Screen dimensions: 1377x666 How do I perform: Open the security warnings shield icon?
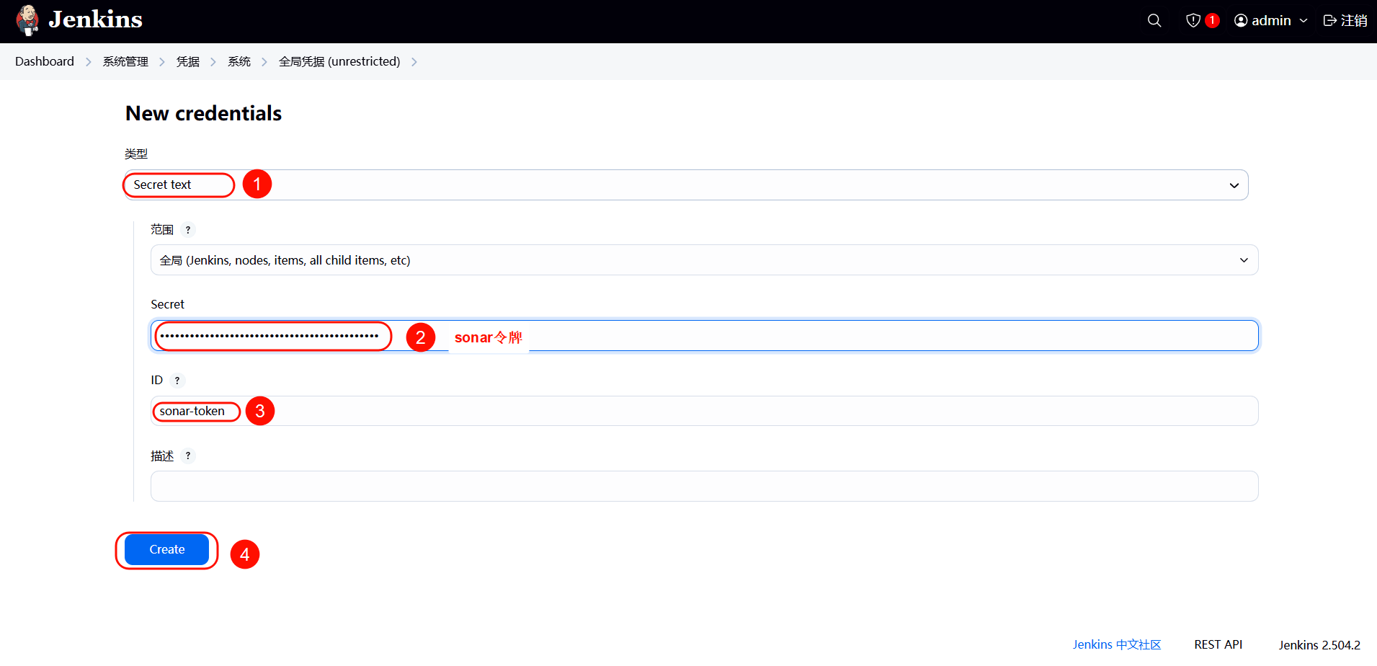tap(1193, 21)
